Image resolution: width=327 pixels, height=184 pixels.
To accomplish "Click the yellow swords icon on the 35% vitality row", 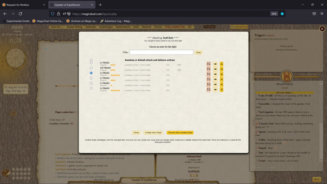I will pos(221,90).
